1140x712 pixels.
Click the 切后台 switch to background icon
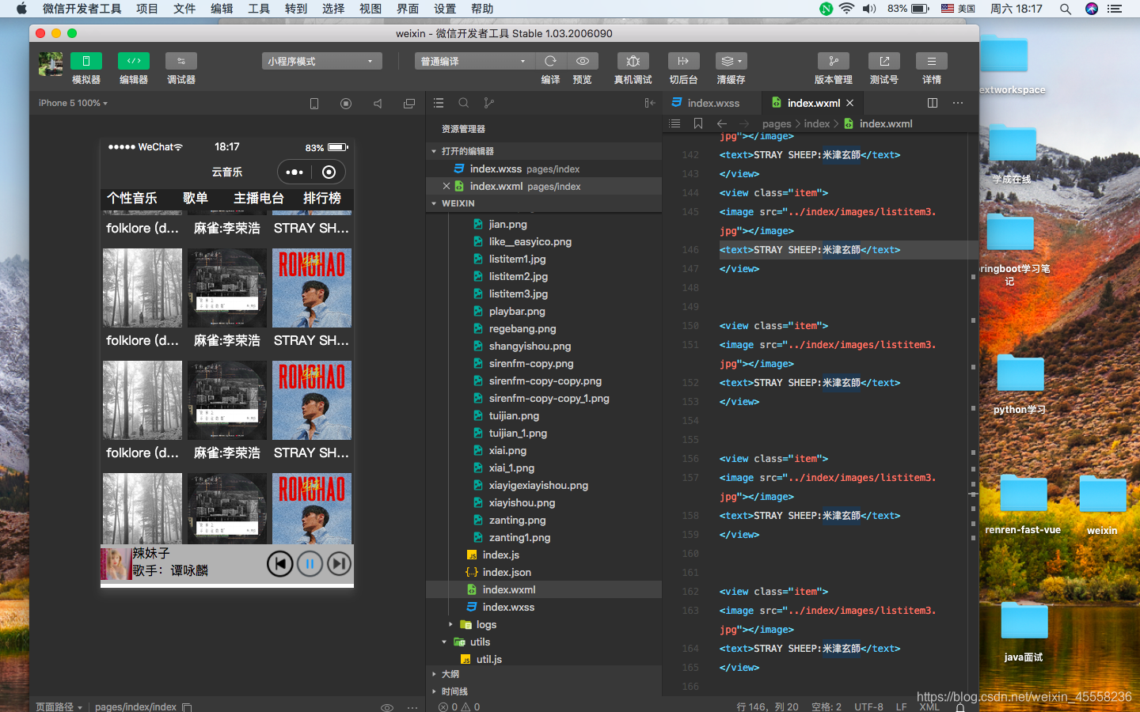pyautogui.click(x=683, y=61)
